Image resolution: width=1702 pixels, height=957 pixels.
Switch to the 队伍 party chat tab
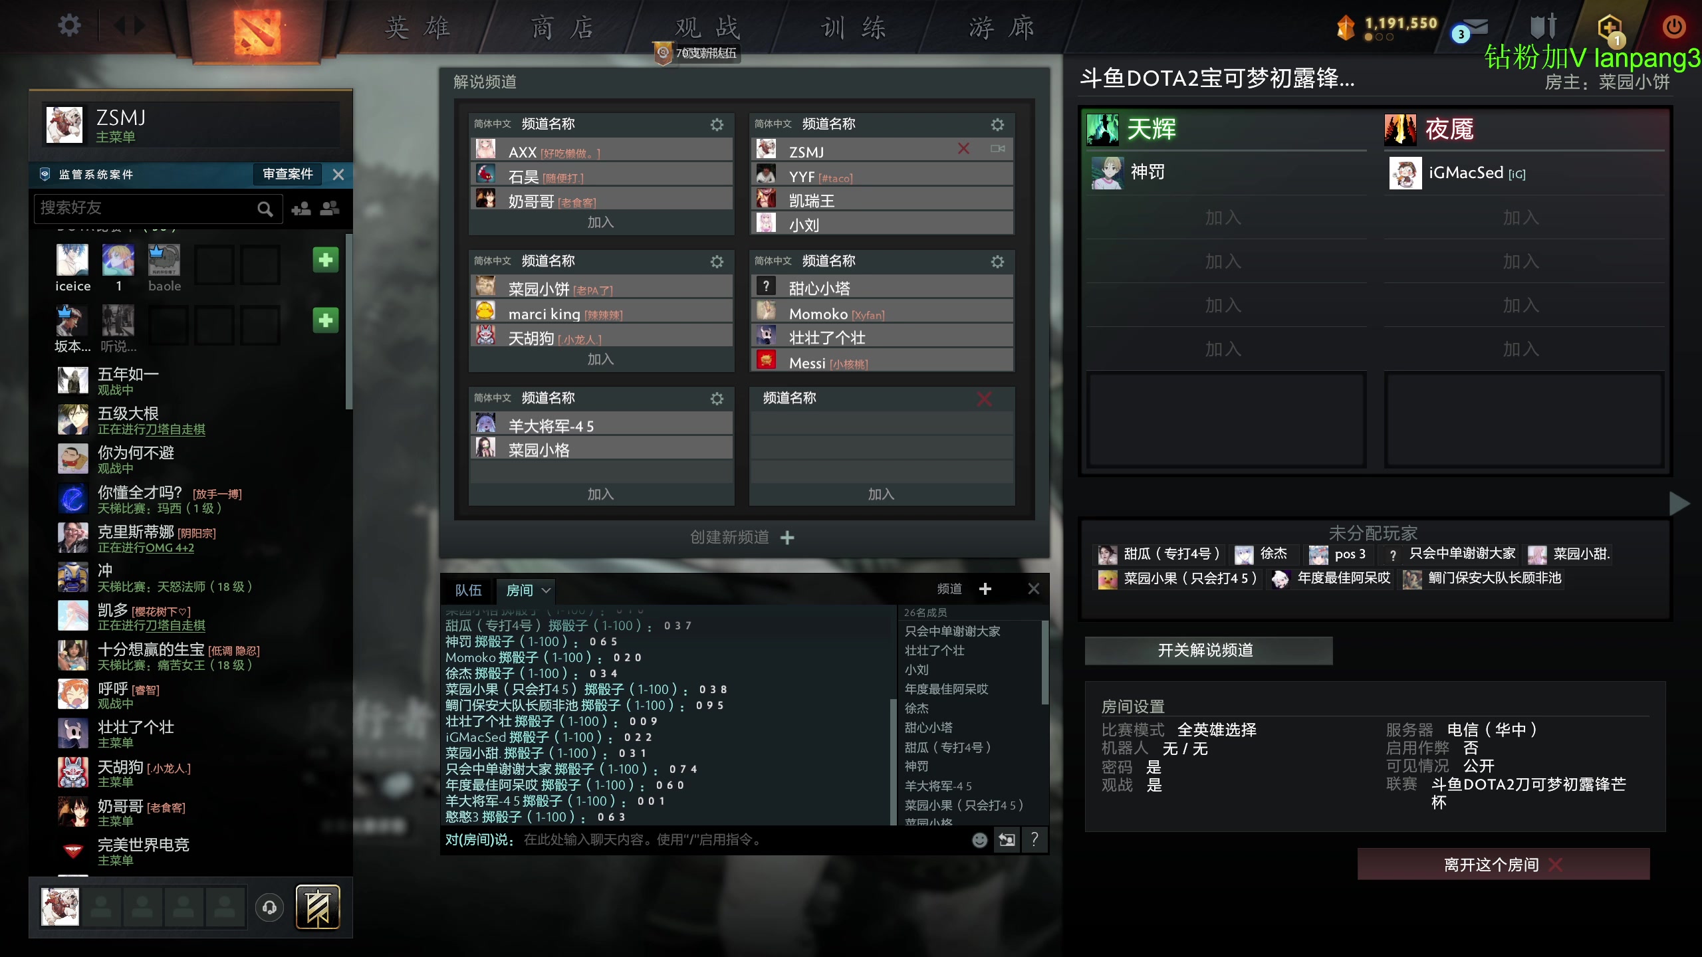[468, 590]
